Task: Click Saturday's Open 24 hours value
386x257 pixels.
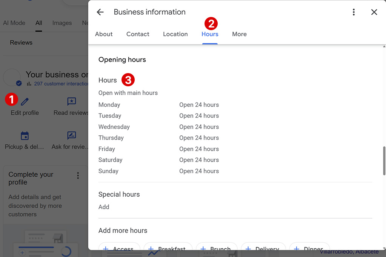Action: (x=199, y=160)
